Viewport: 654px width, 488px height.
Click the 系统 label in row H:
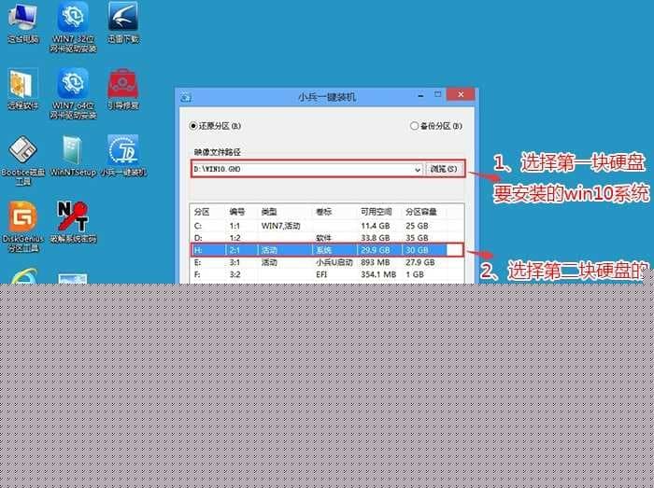323,250
